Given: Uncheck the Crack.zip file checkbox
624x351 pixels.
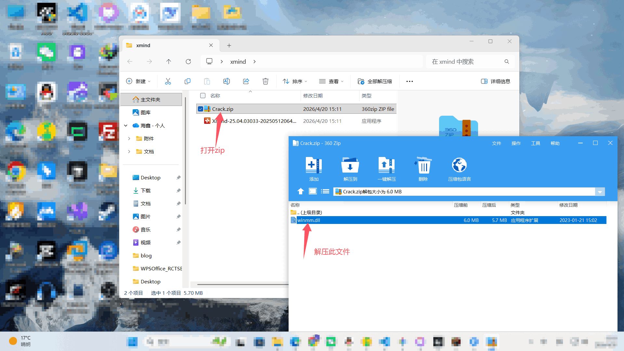Looking at the screenshot, I should click(x=201, y=109).
